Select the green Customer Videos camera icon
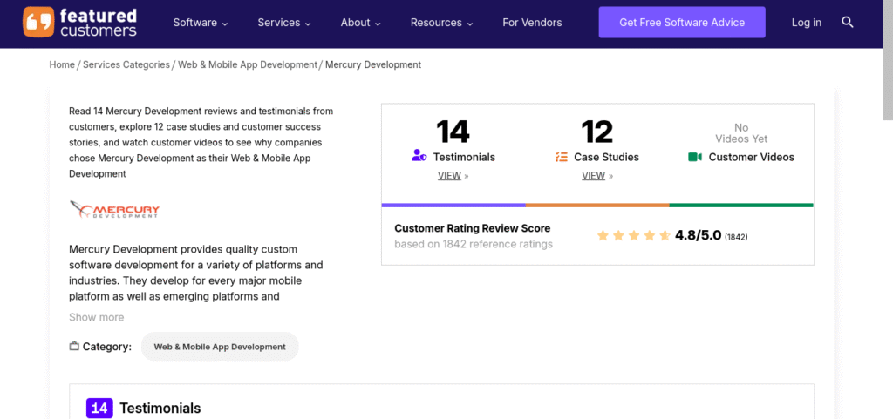Screen dimensions: 893x419 pos(695,157)
